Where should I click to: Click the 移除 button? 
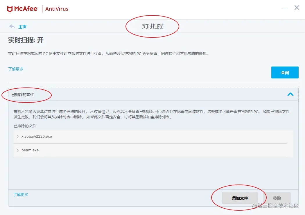(x=277, y=198)
